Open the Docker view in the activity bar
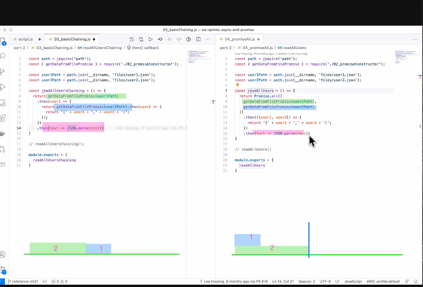Image resolution: width=423 pixels, height=287 pixels. [x=3, y=133]
